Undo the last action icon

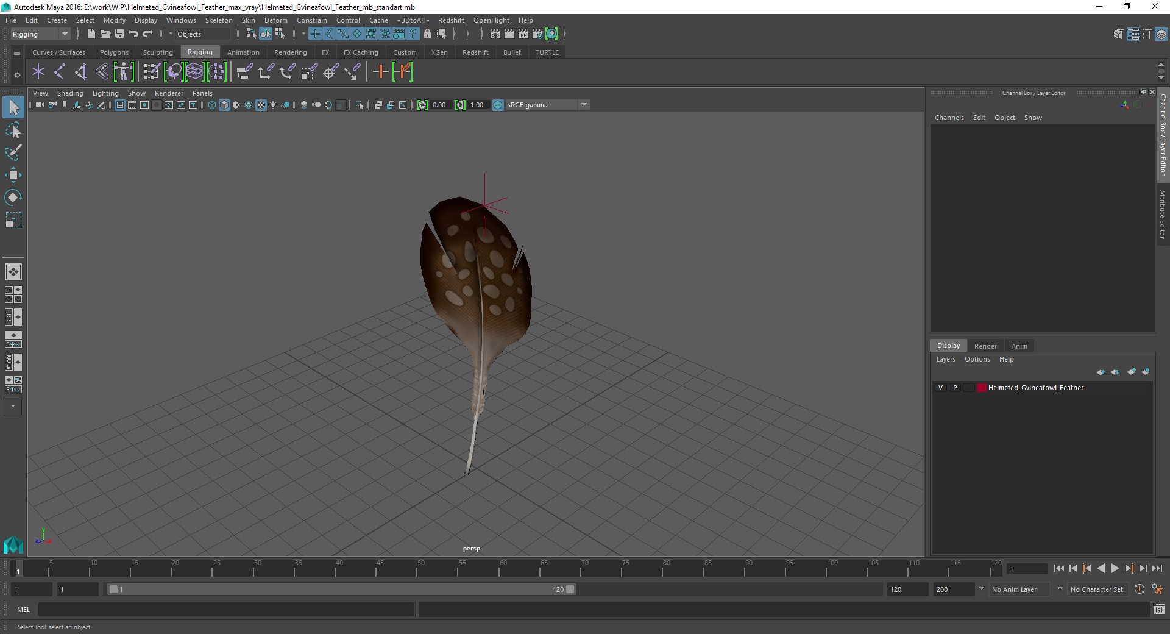click(x=133, y=34)
